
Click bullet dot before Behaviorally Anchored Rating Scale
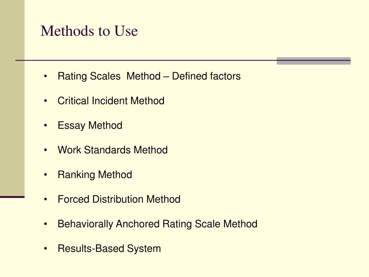[x=46, y=224]
